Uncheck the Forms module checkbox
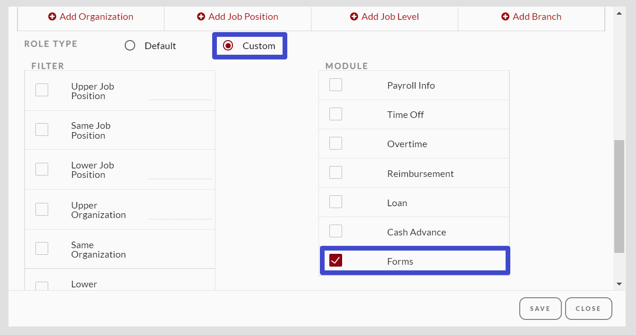The height and width of the screenshot is (335, 636). coord(335,260)
